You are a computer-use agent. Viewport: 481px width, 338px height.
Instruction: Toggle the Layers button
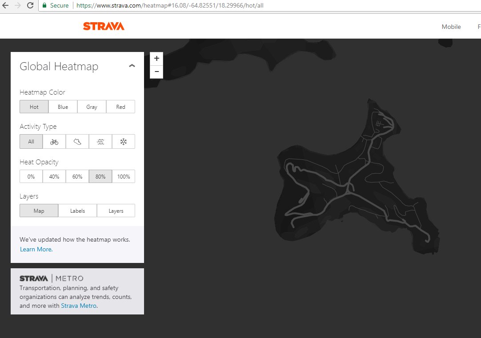coord(116,211)
